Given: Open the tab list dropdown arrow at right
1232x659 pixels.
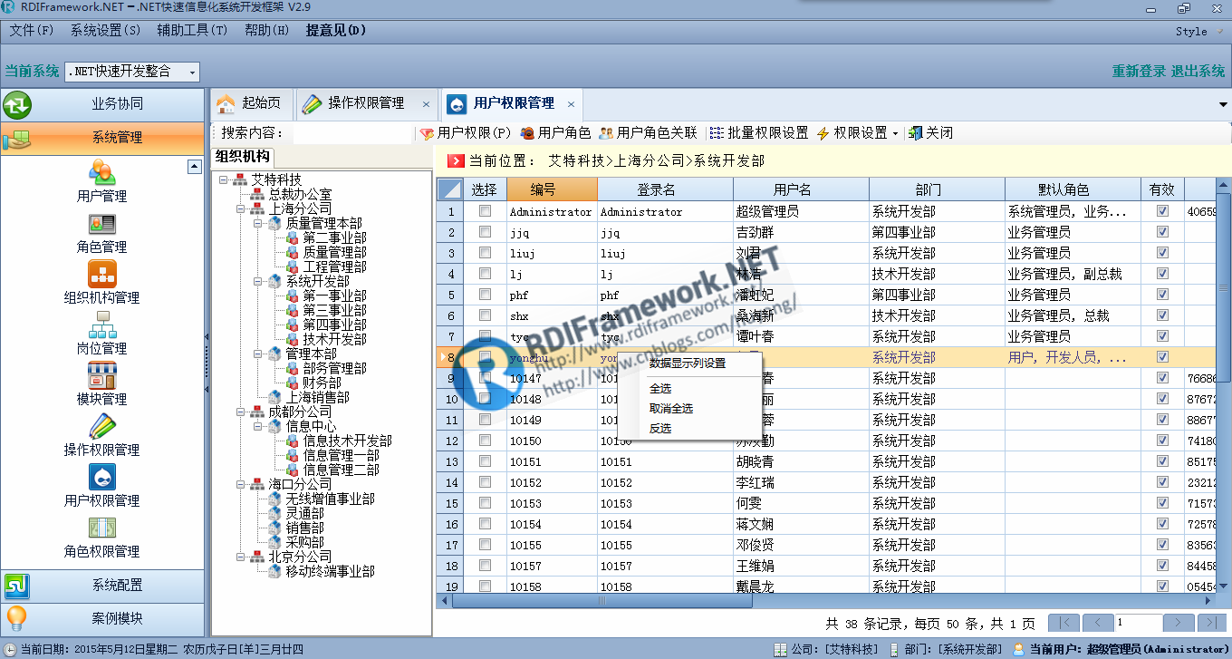Looking at the screenshot, I should (x=1224, y=103).
